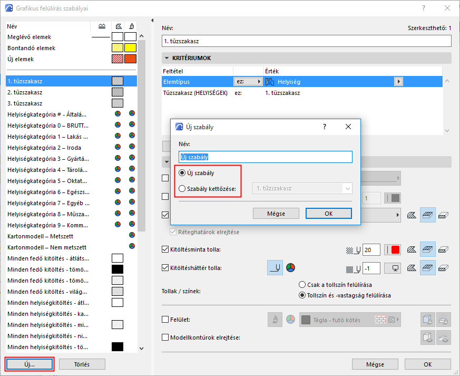Click the fill column header icon
Image resolution: width=460 pixels, height=376 pixels.
119,26
